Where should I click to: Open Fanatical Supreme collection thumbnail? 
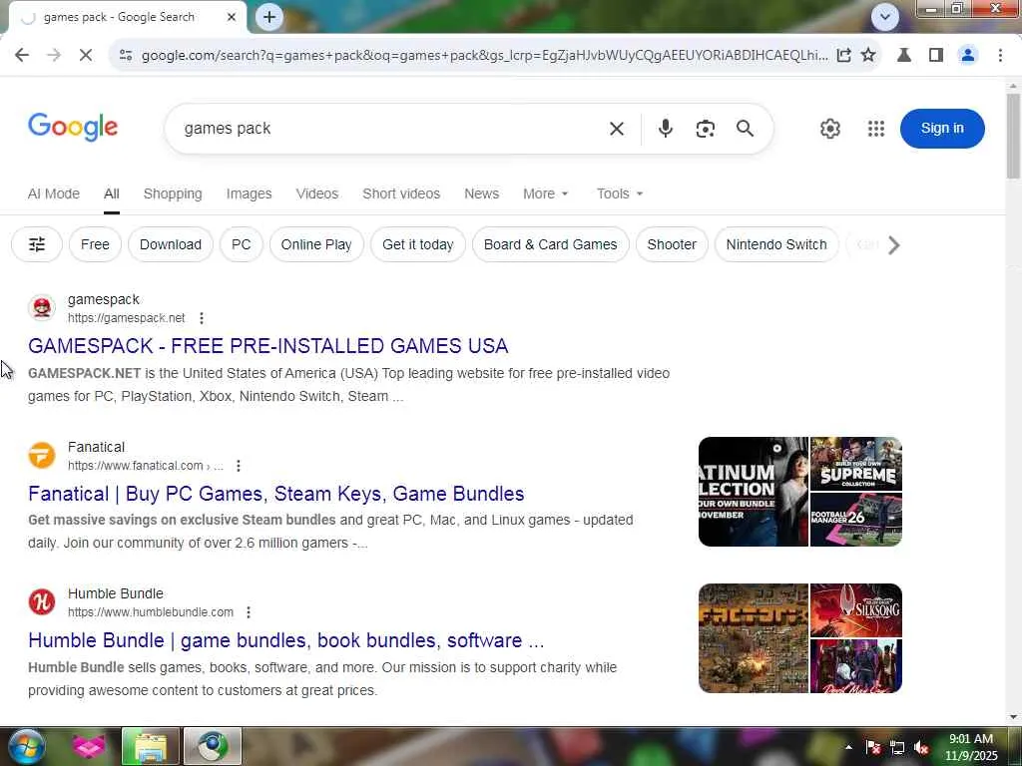(855, 464)
